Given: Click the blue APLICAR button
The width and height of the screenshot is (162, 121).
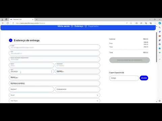Looking at the screenshot, I should point(144,78).
